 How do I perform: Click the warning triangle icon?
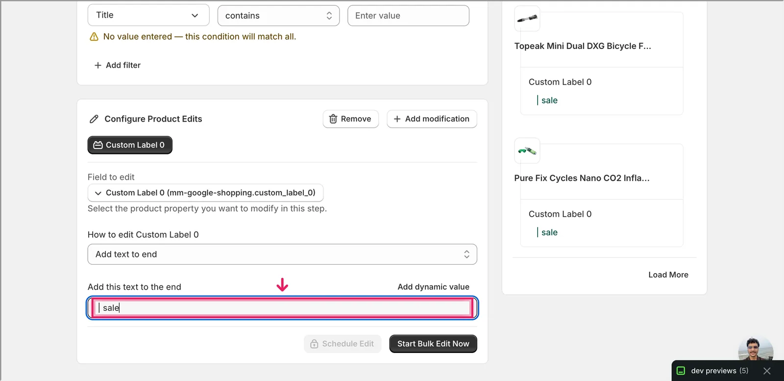(x=94, y=37)
